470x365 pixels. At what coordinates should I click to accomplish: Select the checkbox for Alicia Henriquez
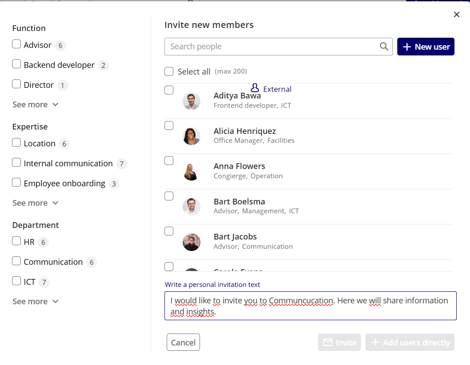click(x=169, y=126)
